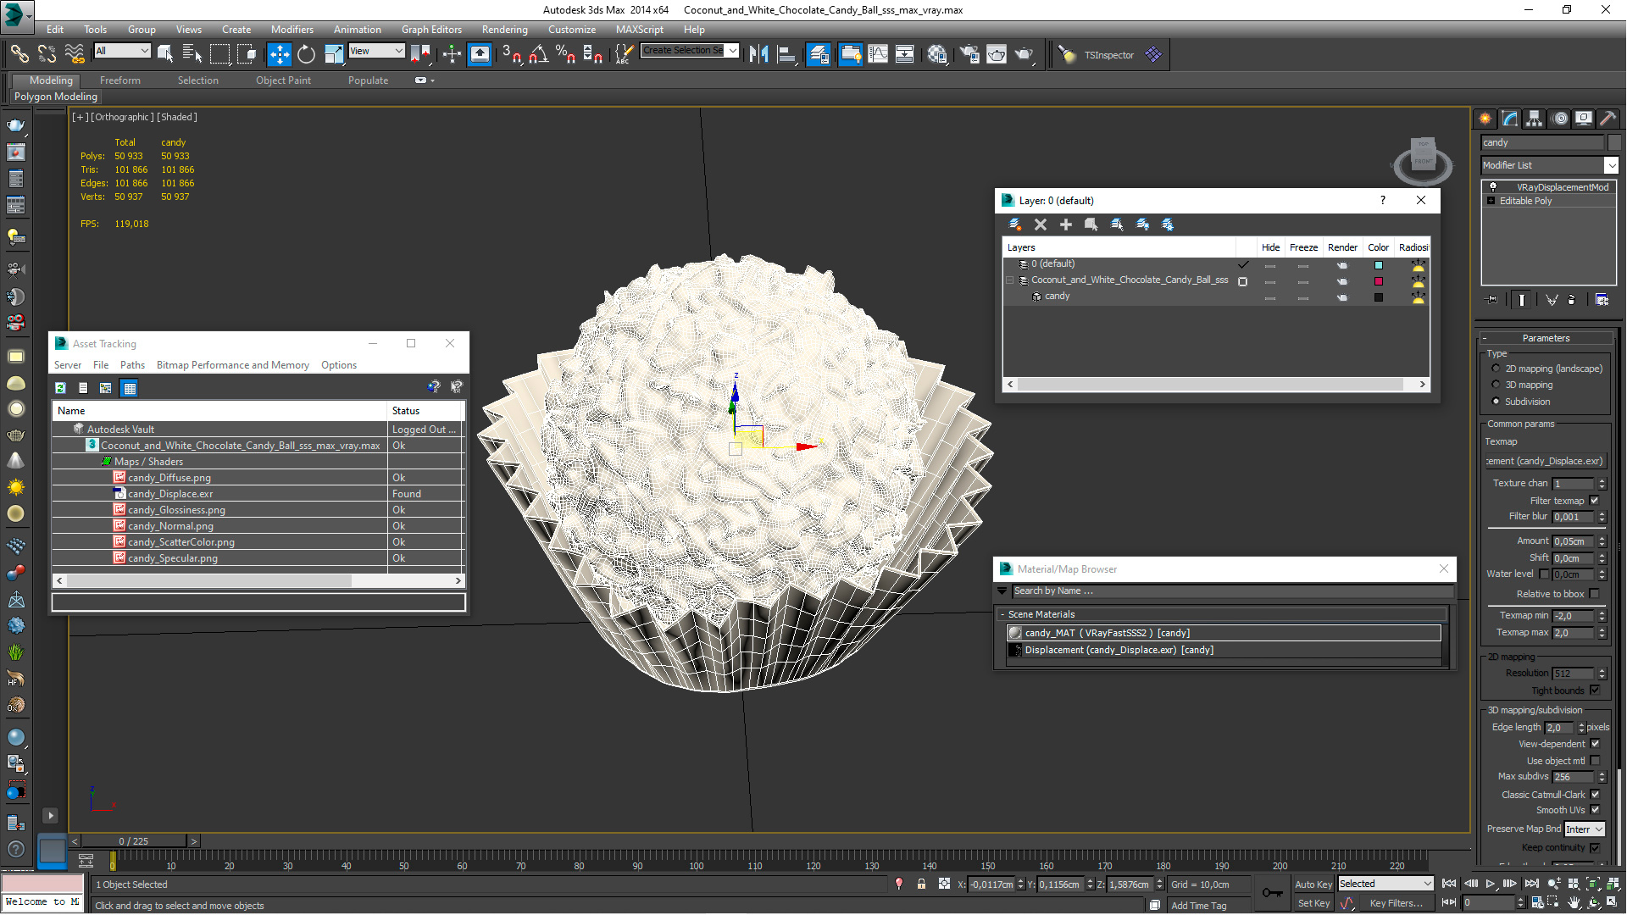The width and height of the screenshot is (1627, 915).
Task: Open the Graph Editors menu
Action: (431, 29)
